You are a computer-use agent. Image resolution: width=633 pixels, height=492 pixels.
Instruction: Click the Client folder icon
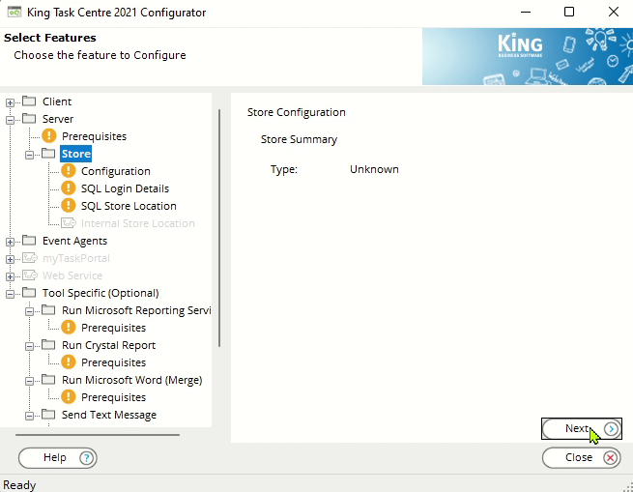point(29,101)
